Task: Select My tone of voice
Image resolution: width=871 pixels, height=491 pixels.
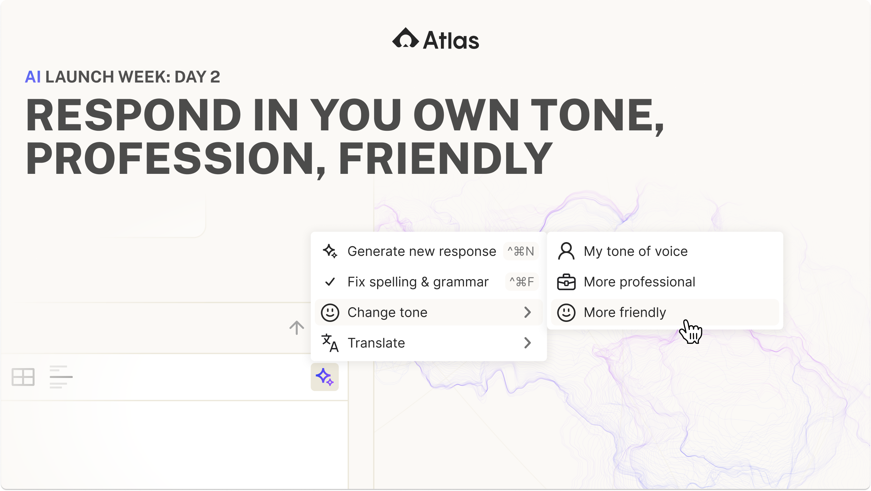Action: (x=665, y=251)
